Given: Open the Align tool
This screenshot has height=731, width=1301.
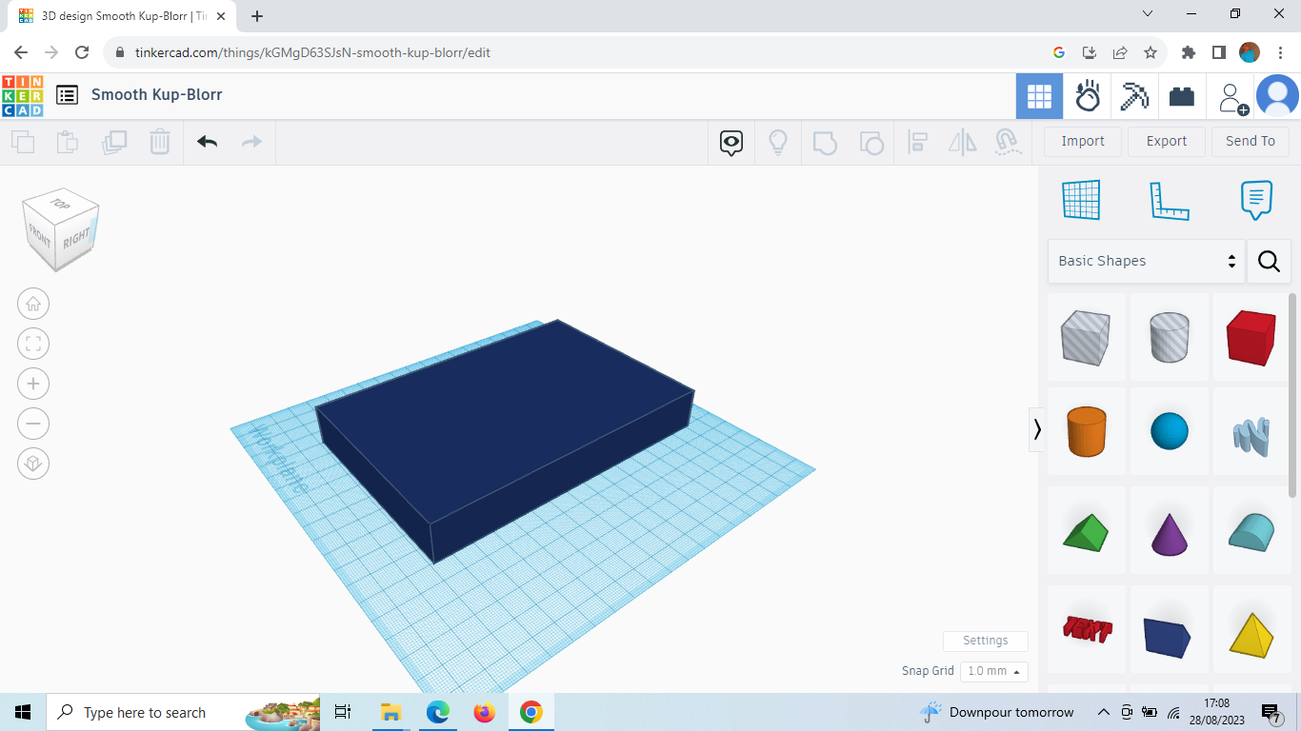Looking at the screenshot, I should pos(918,141).
